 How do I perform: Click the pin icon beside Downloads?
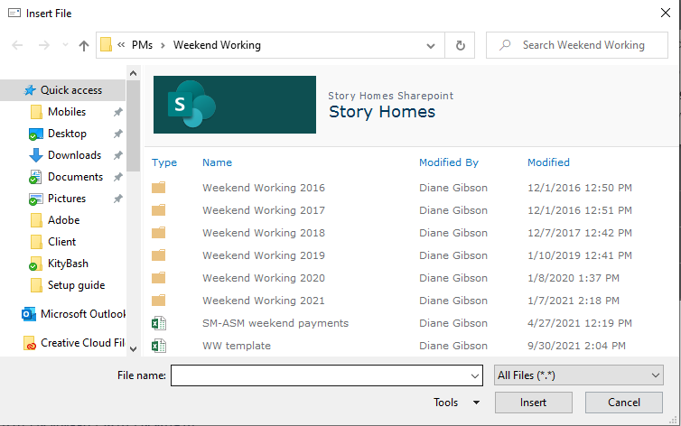point(117,155)
